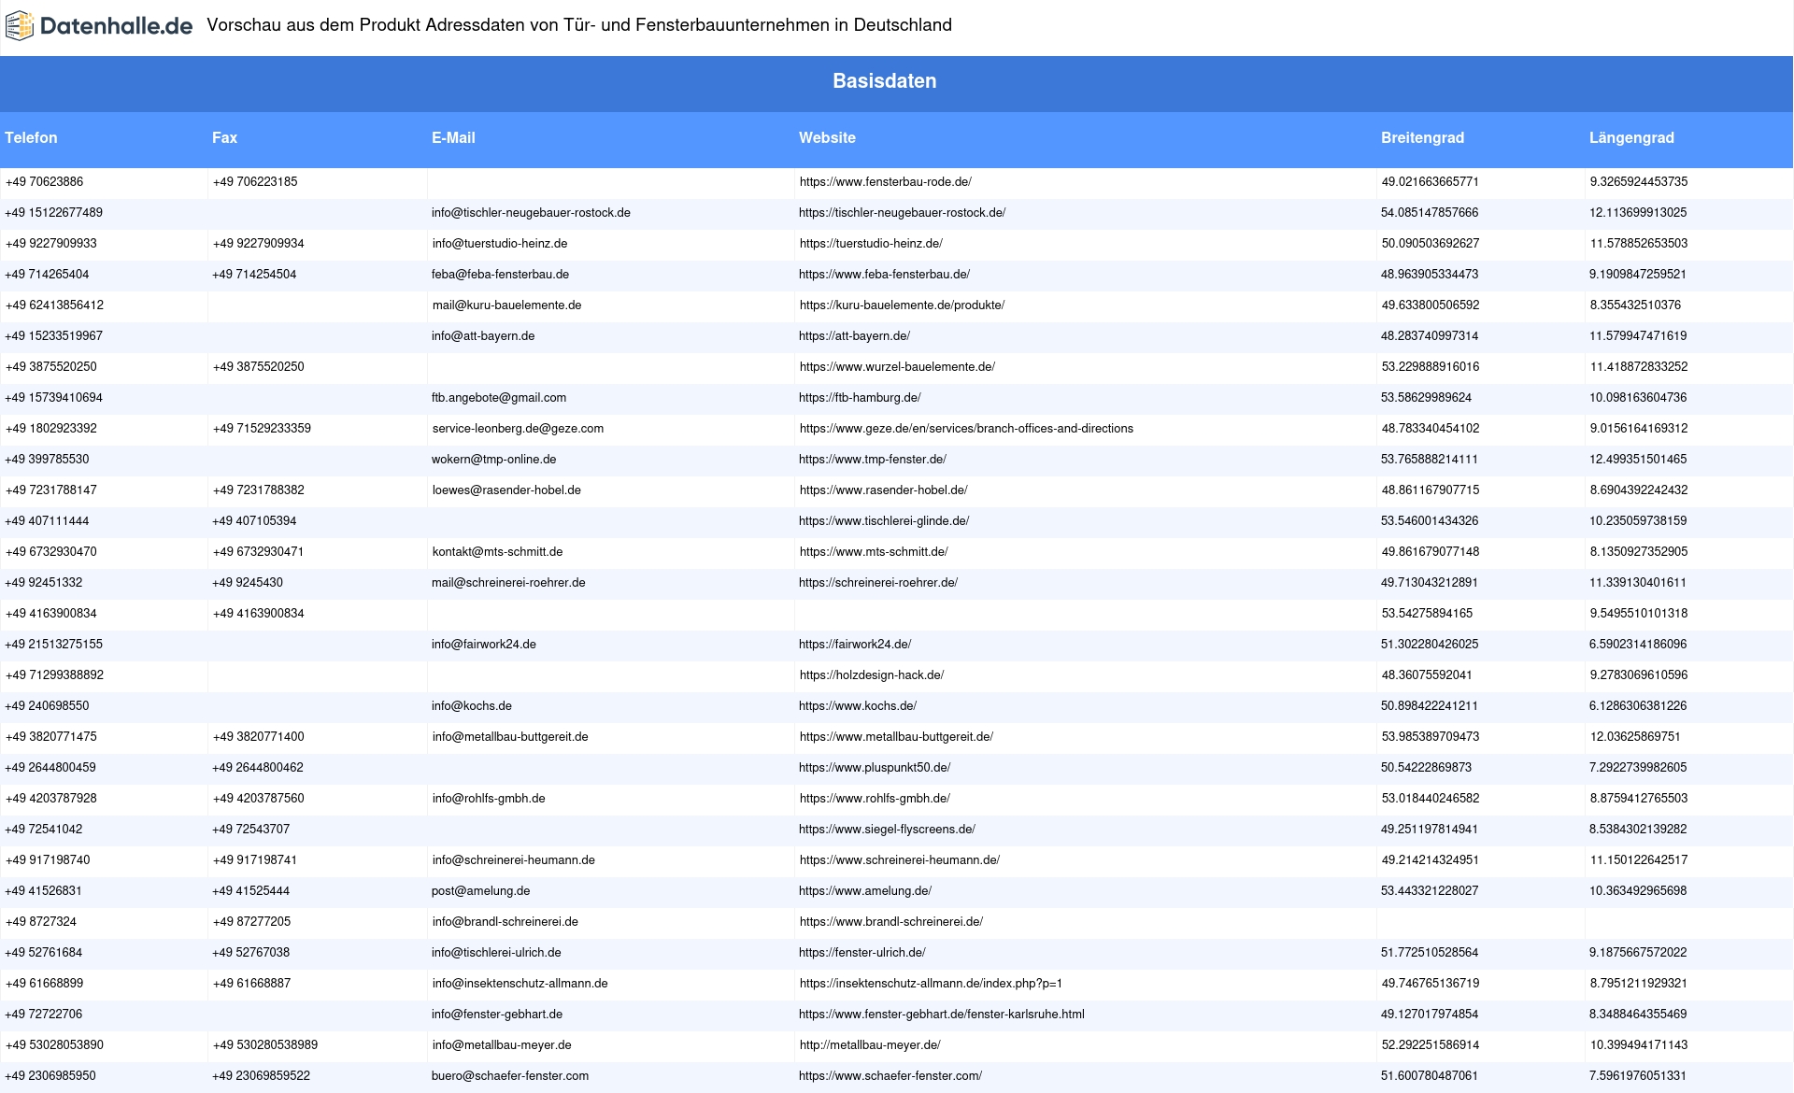The width and height of the screenshot is (1794, 1093).
Task: Open website https://www.tischlerei-glinde.de/
Action: (884, 521)
